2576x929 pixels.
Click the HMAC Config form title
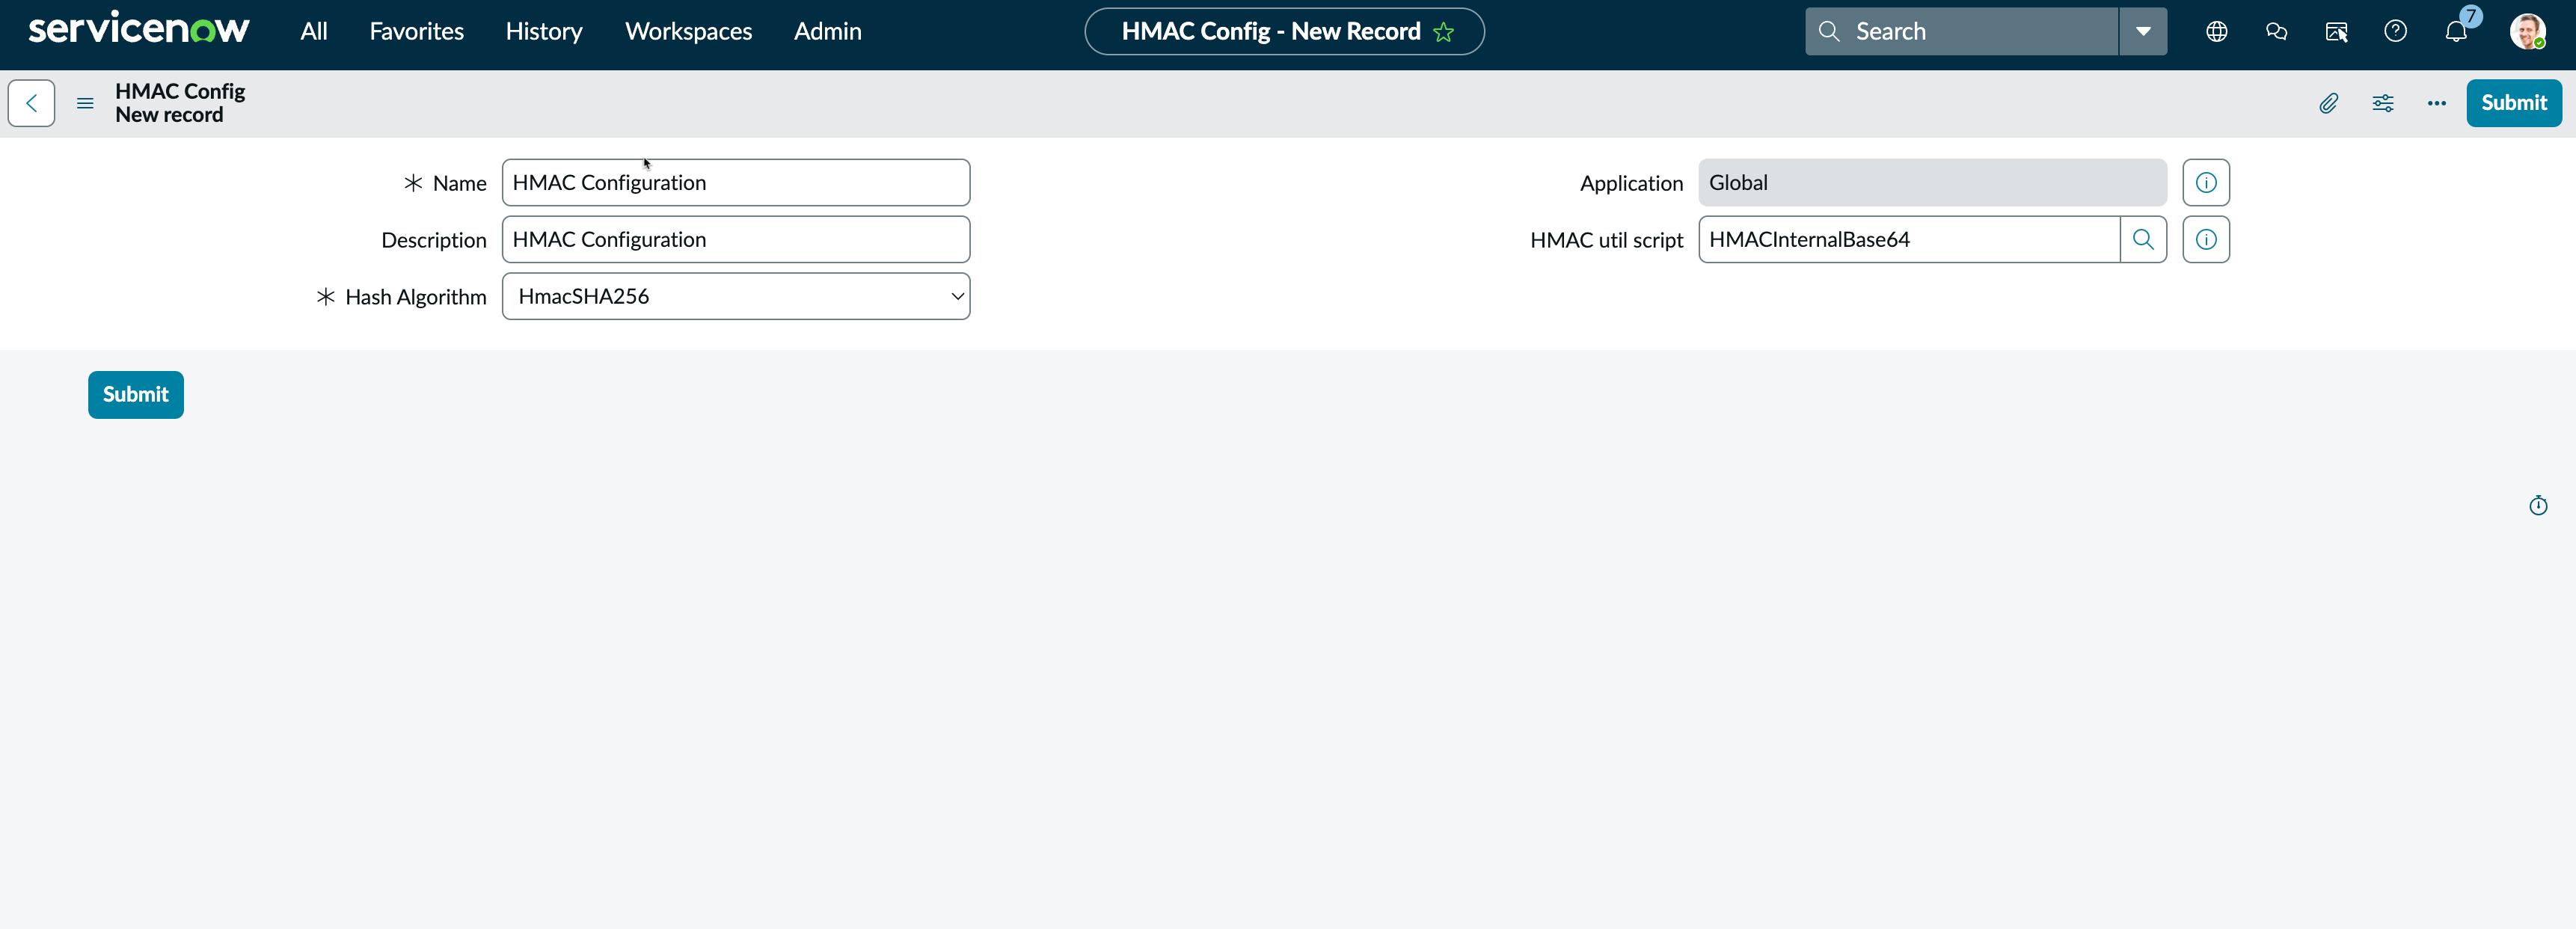(x=180, y=91)
